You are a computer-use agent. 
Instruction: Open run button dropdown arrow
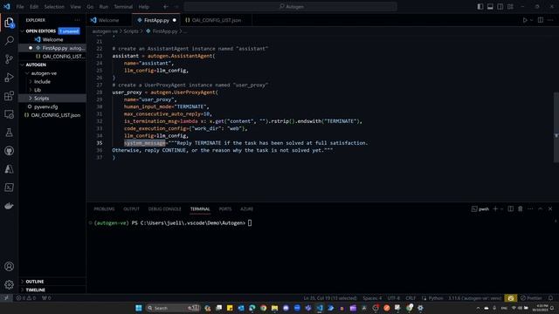pyautogui.click(x=531, y=20)
